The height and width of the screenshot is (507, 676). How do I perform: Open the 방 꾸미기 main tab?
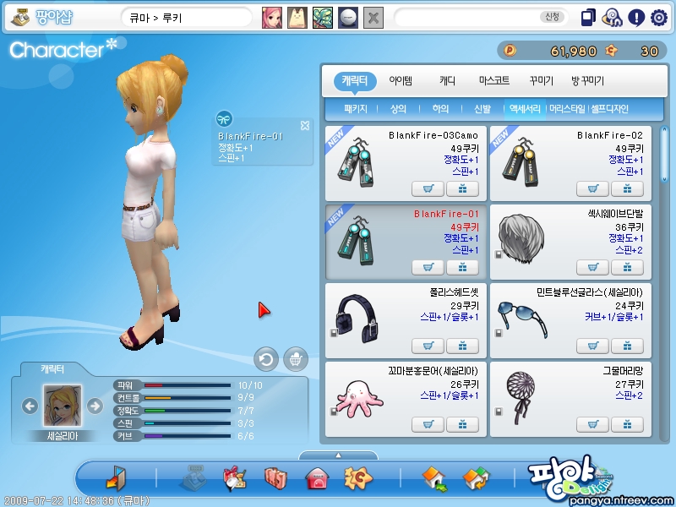pyautogui.click(x=587, y=80)
